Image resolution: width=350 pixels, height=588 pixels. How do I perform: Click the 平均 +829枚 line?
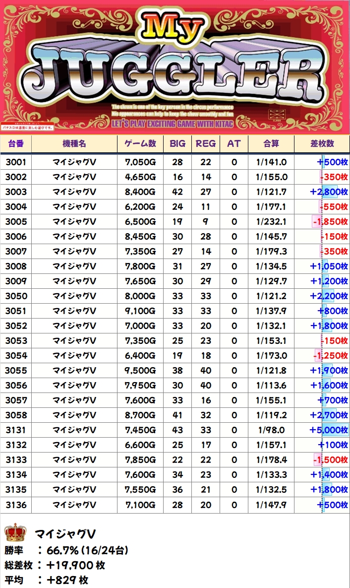pyautogui.click(x=47, y=580)
